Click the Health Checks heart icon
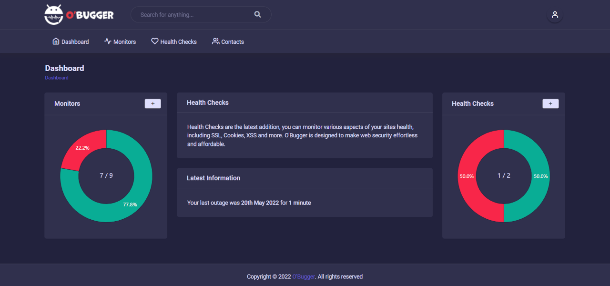The height and width of the screenshot is (286, 610). 155,41
